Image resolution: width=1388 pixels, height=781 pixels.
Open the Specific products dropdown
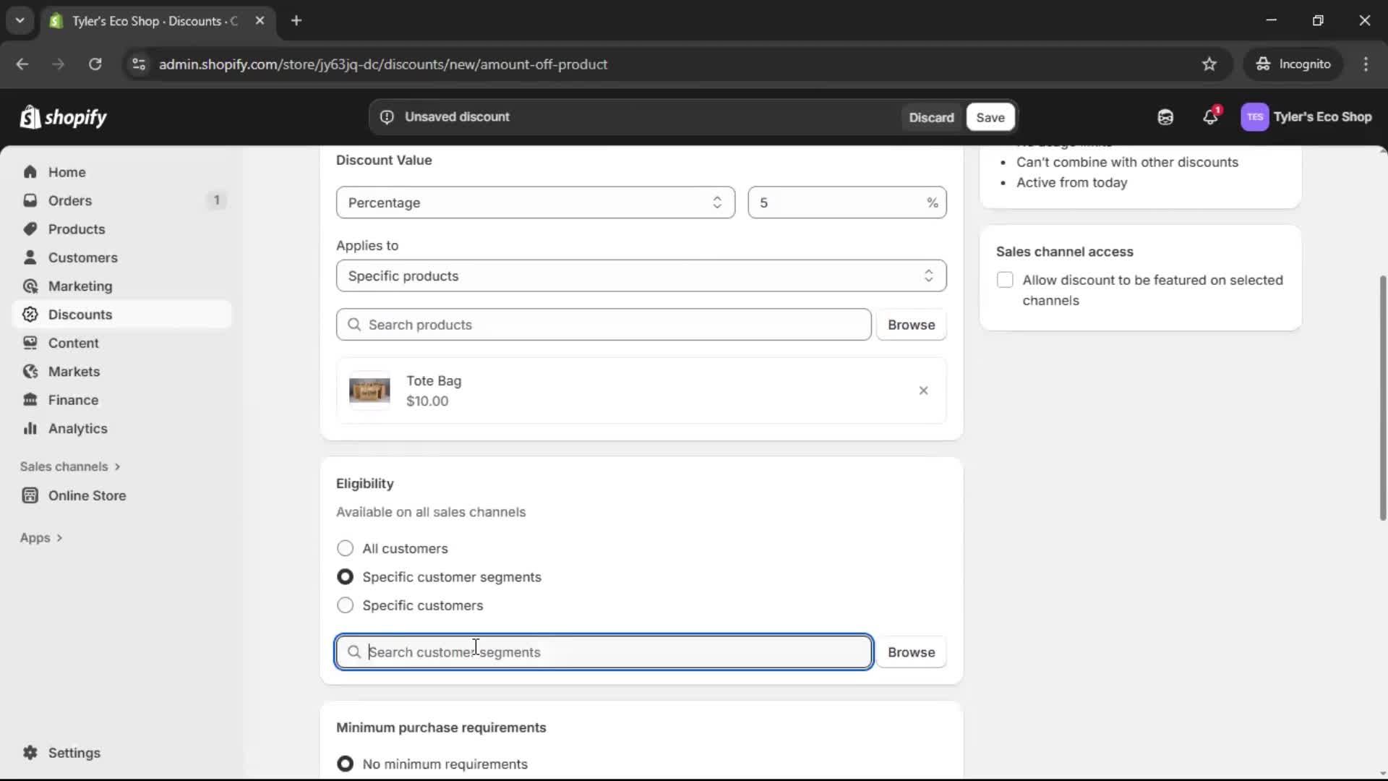pos(641,276)
